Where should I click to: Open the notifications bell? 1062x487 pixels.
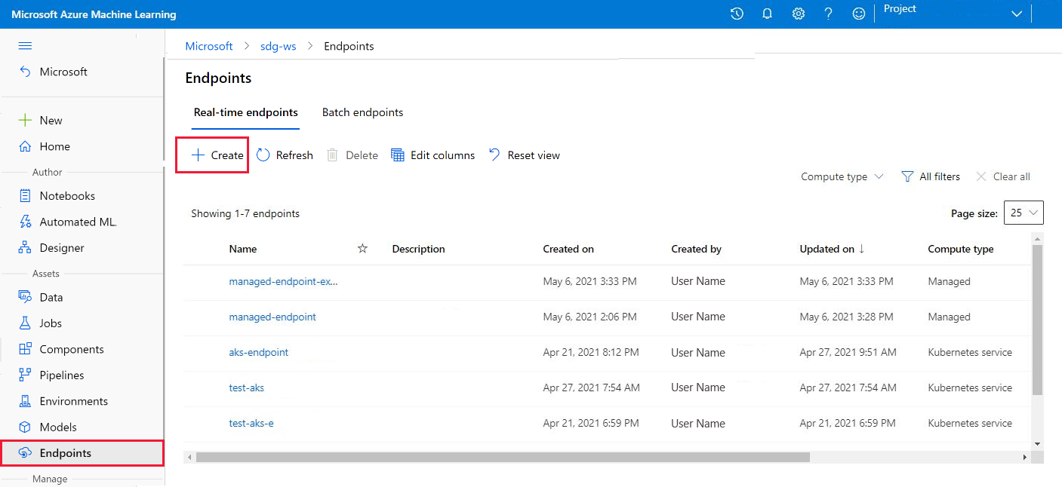[x=767, y=13]
